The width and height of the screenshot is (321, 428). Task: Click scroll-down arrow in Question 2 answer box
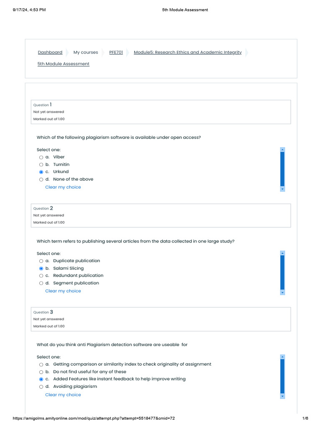click(283, 293)
